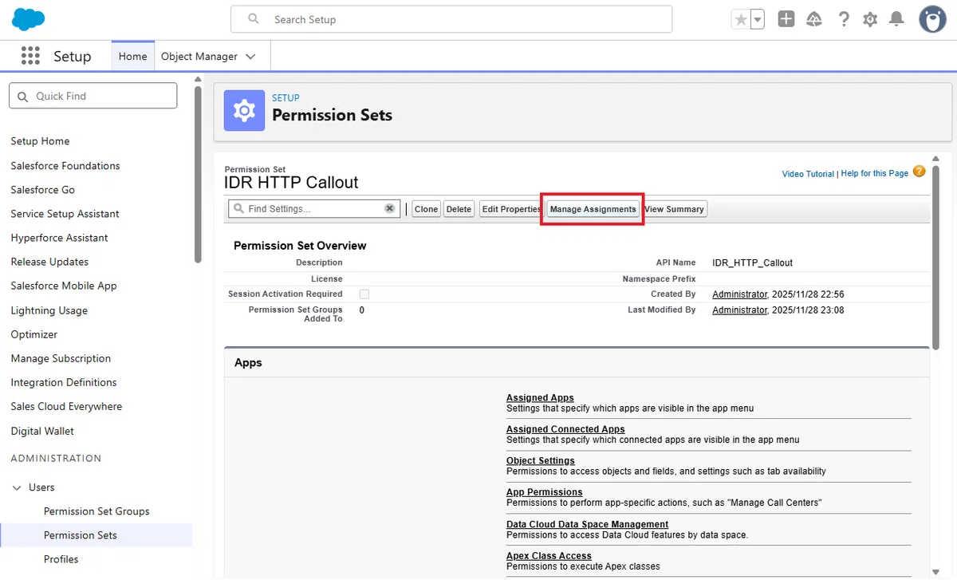The width and height of the screenshot is (957, 580).
Task: Open Setup Home in the sidebar
Action: pyautogui.click(x=40, y=141)
